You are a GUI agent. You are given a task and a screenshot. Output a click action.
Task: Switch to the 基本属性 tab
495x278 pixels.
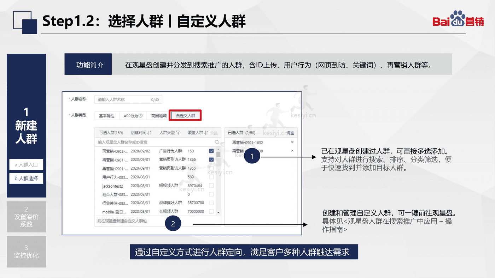[106, 116]
